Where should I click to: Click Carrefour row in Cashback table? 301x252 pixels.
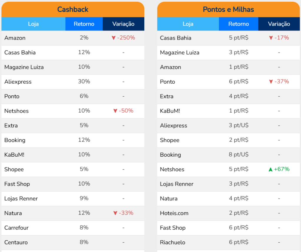pos(16,228)
